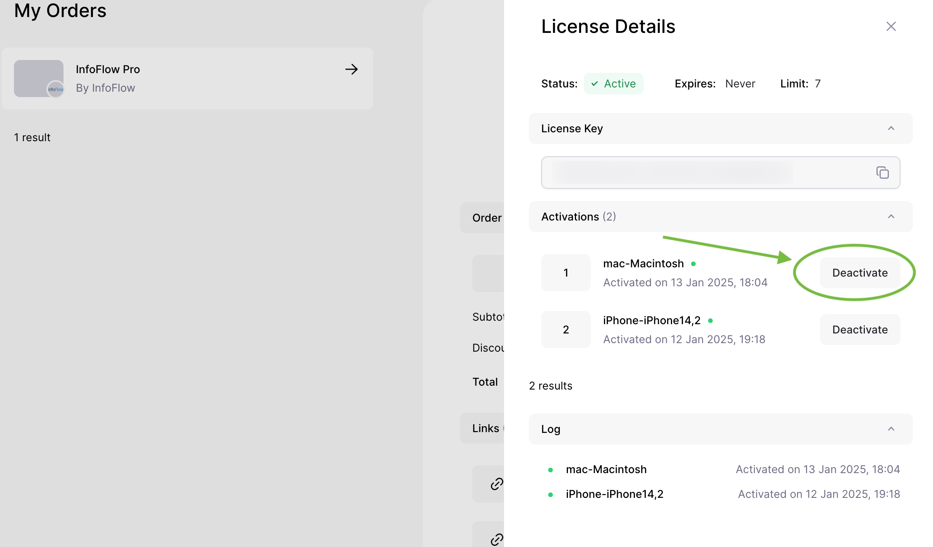Open the Order section header

tap(486, 218)
